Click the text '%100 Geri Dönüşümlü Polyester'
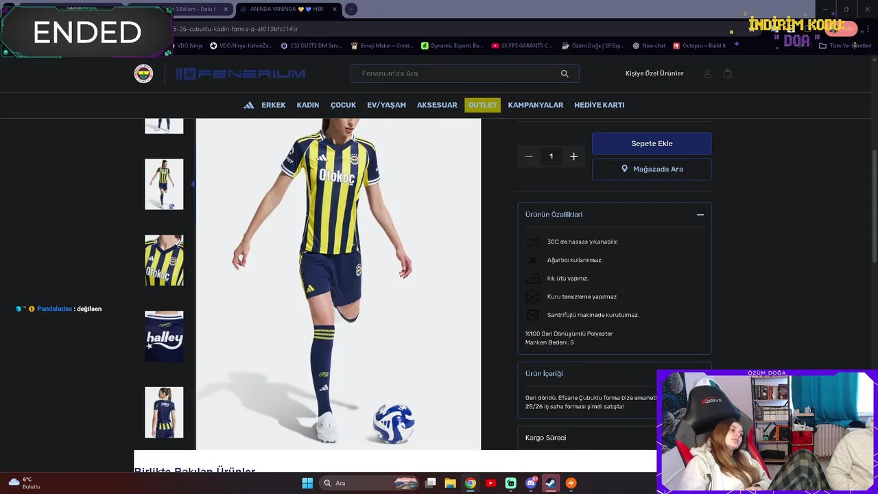The height and width of the screenshot is (494, 878). click(569, 333)
